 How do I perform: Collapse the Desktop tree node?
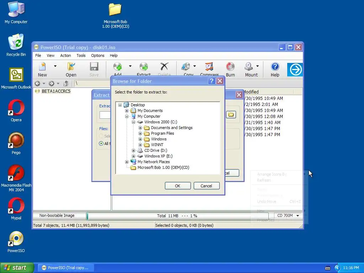point(120,105)
